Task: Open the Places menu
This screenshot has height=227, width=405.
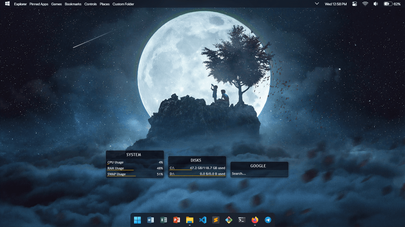Action: (x=105, y=4)
